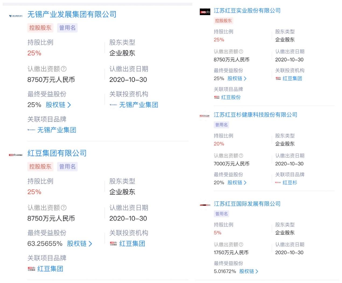Open 关联投资机构 红豆集团 under 红豆集团有限公司
The image size is (342, 283).
pos(132,244)
